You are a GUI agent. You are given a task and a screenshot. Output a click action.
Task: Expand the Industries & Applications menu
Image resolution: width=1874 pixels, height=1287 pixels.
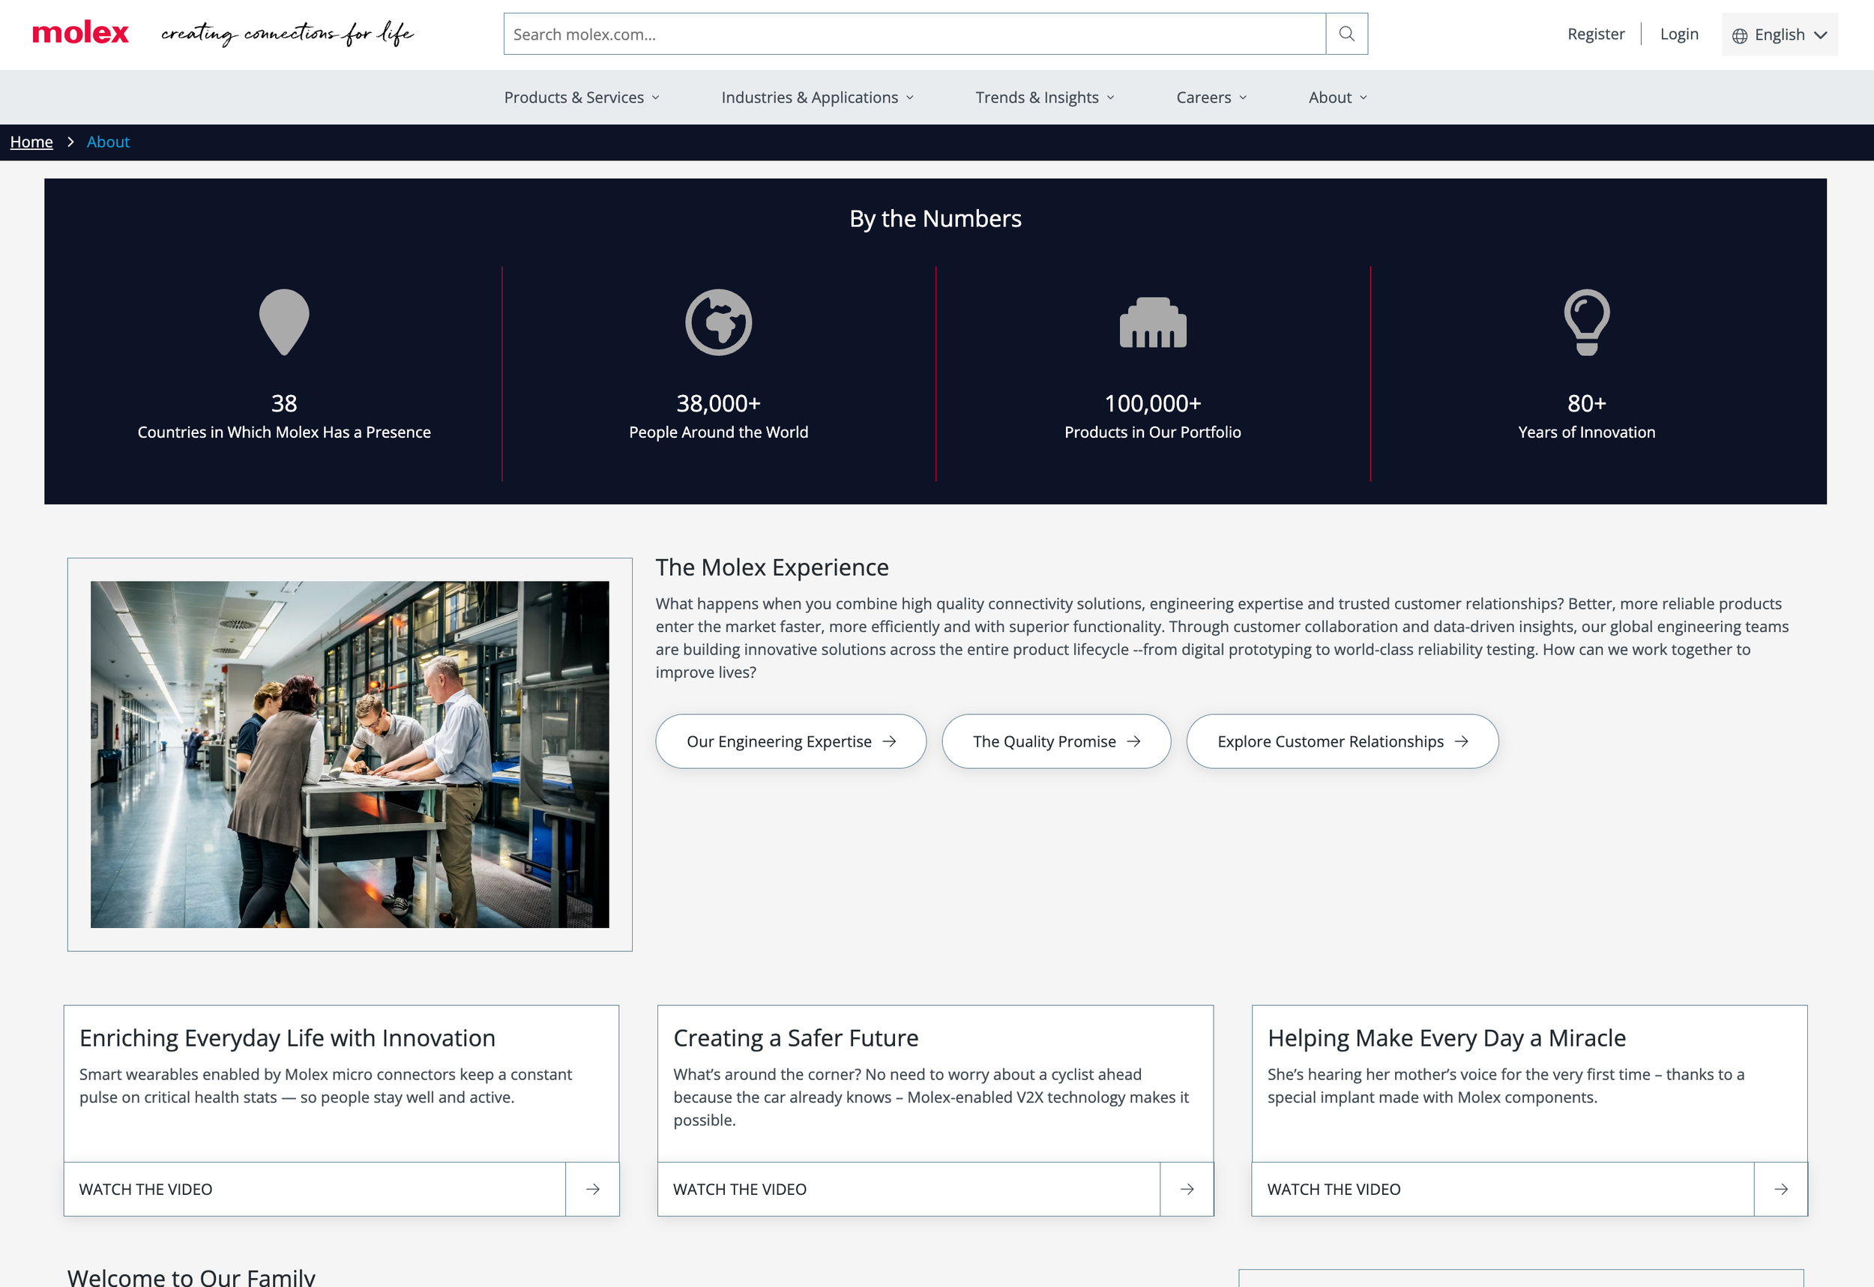(818, 97)
